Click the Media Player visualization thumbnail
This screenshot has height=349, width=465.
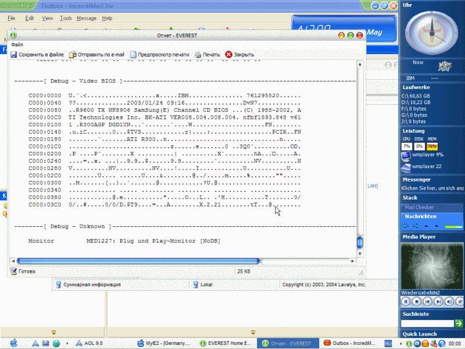(432, 266)
